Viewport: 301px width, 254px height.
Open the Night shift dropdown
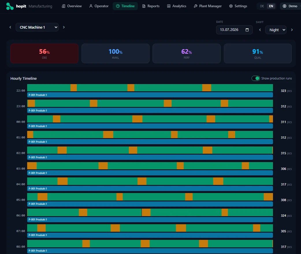276,30
